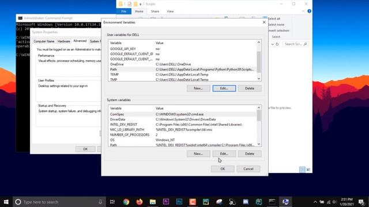
Task: Select the NUMBER_OF_PROCESSORS system variable
Action: pyautogui.click(x=182, y=135)
